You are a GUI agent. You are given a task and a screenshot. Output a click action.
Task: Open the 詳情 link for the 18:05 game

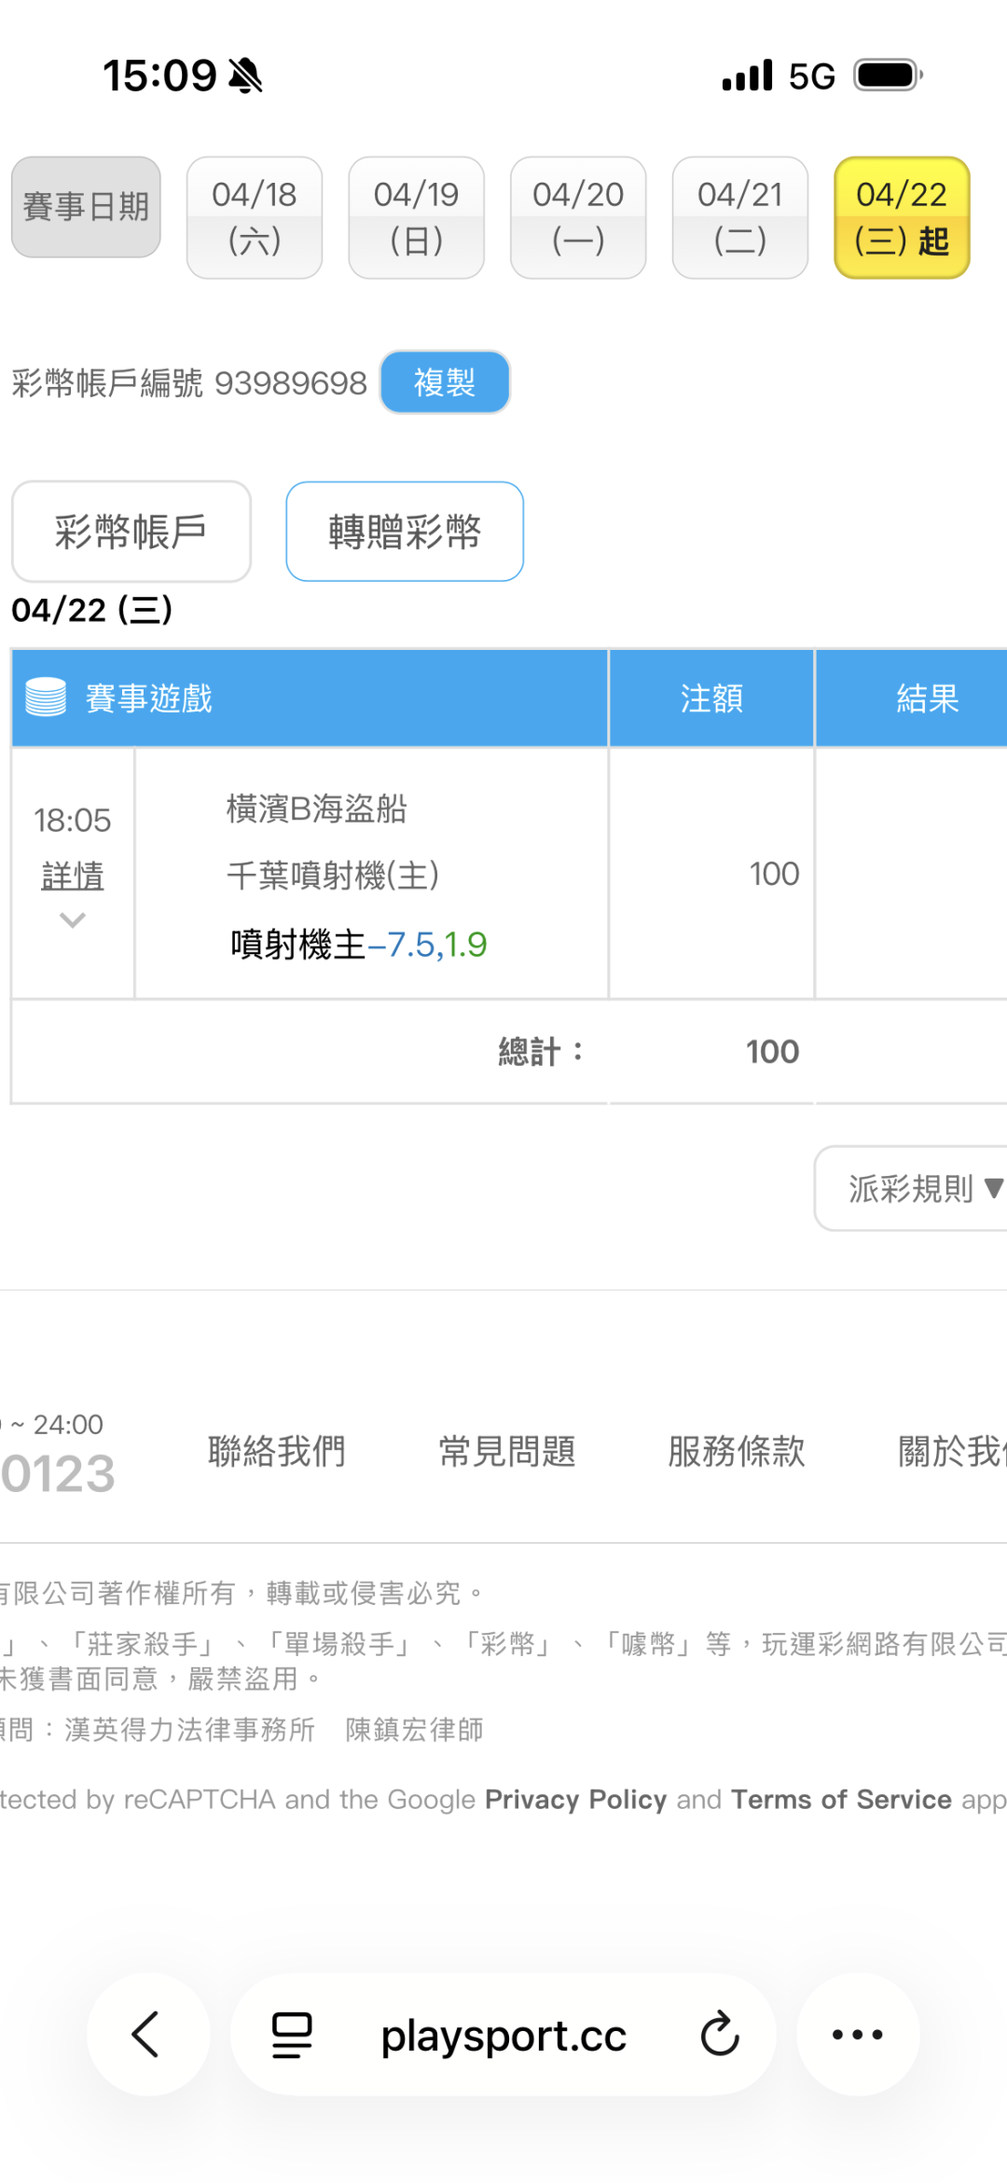pos(73,876)
